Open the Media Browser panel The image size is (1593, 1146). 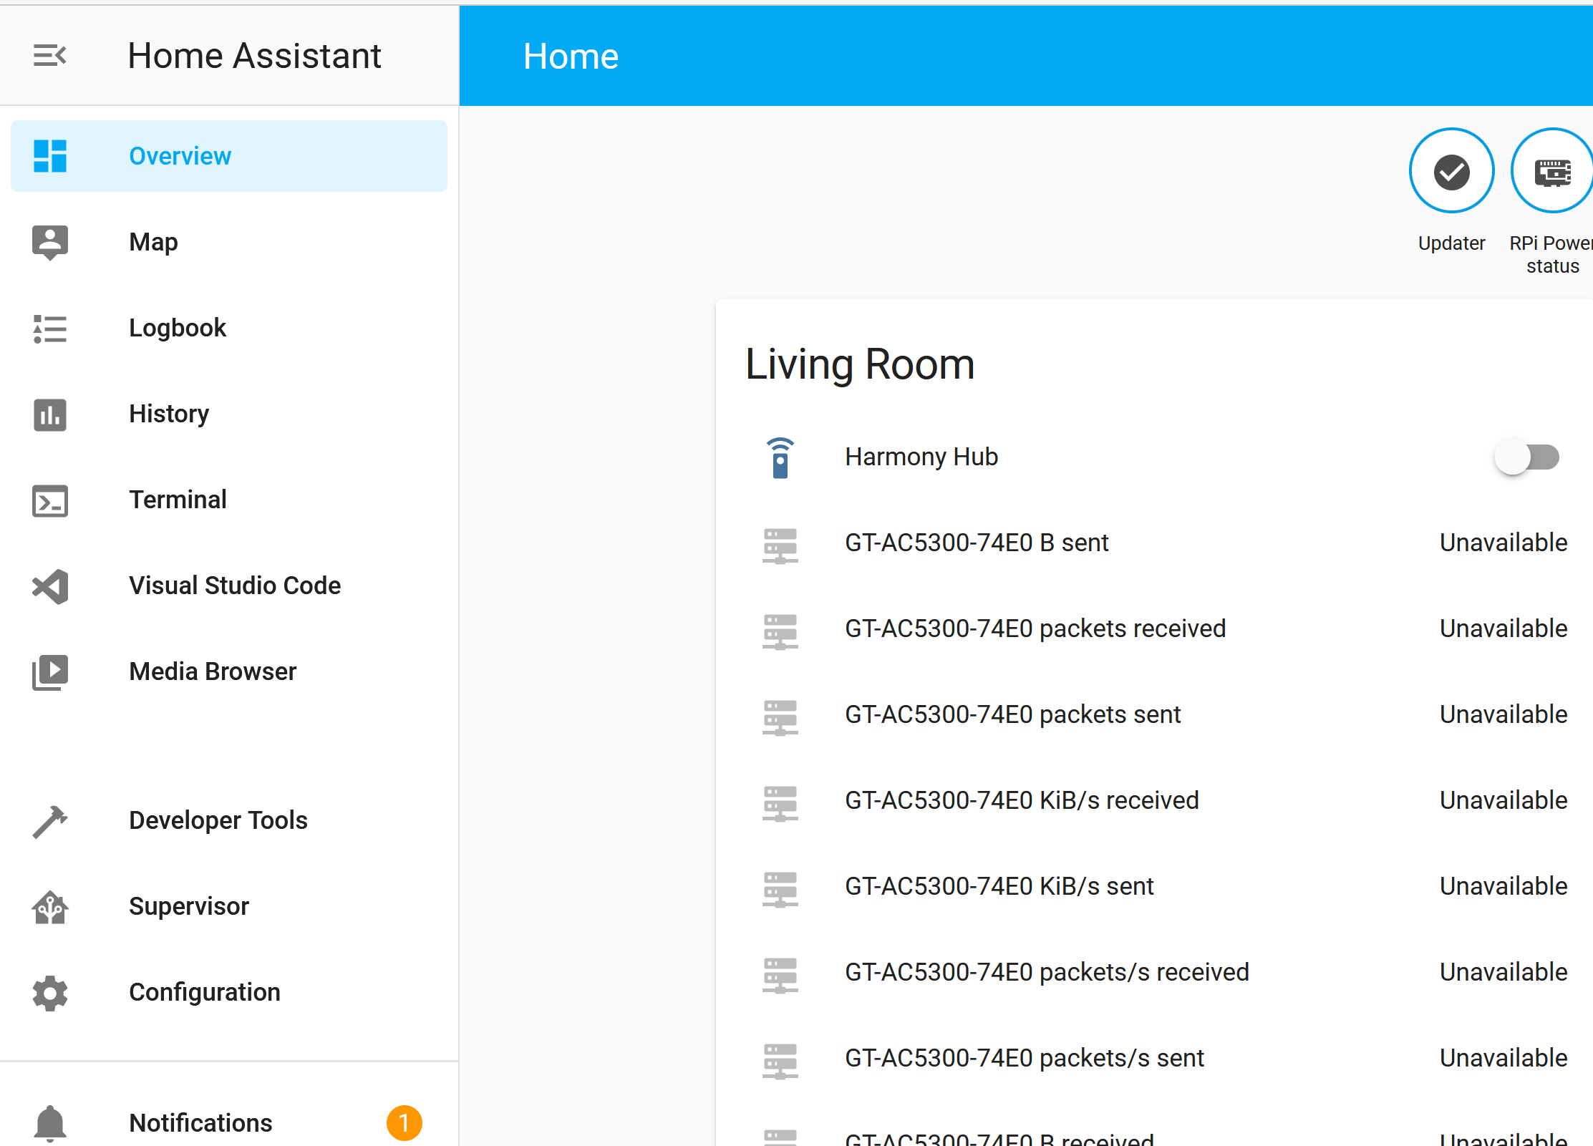point(229,671)
